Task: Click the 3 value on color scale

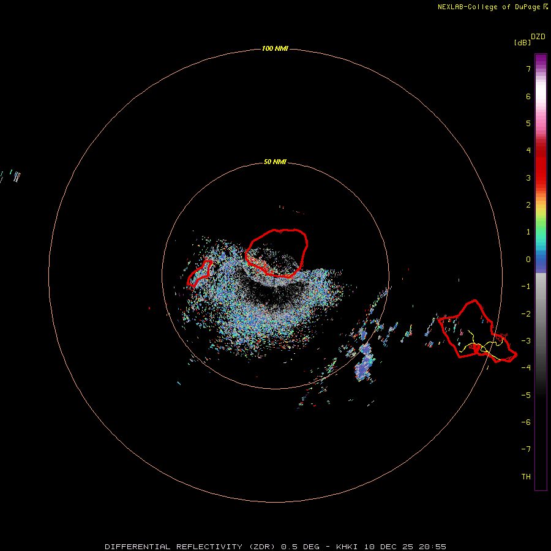Action: 528,178
